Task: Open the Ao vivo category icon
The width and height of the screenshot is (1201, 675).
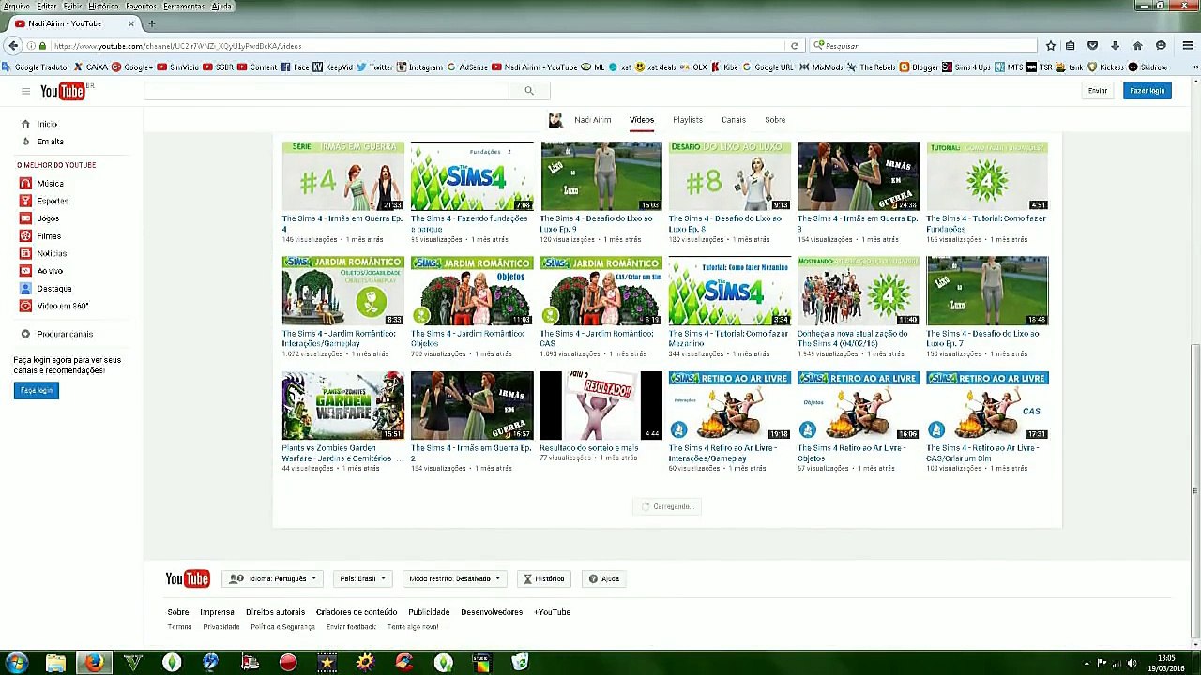Action: point(25,271)
